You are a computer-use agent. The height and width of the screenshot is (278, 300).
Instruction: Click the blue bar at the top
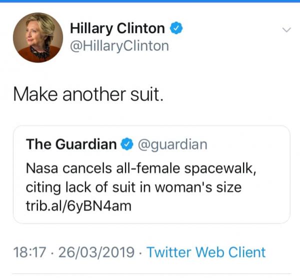150,1
